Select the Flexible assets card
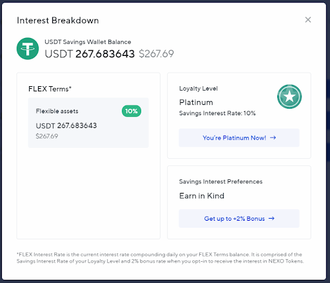 click(88, 123)
